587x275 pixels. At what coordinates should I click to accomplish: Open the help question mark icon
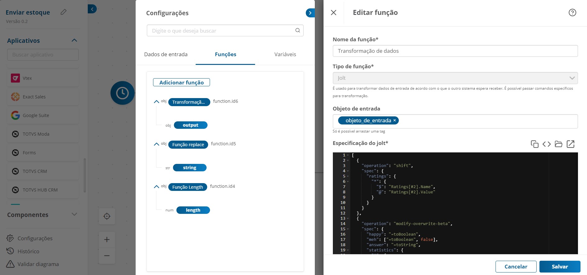[x=572, y=12]
